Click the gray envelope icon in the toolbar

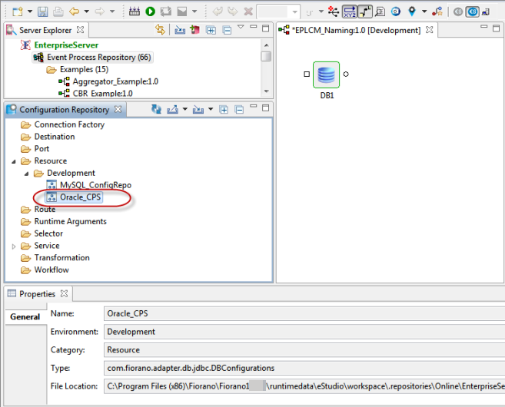[182, 12]
